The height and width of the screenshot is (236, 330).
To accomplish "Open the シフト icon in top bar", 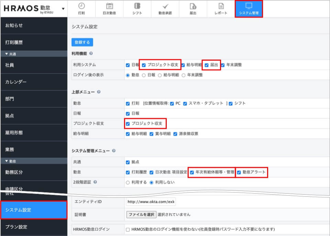I will tap(137, 6).
